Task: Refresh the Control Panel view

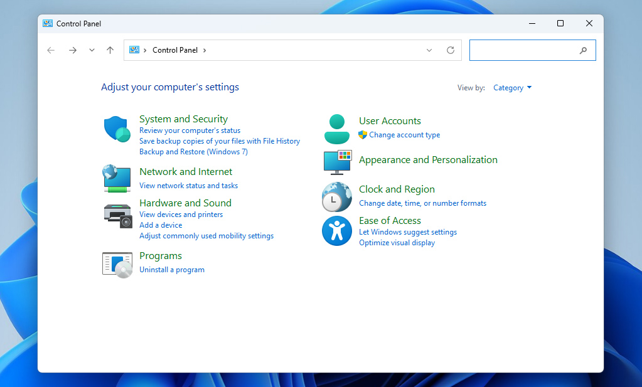Action: [451, 50]
